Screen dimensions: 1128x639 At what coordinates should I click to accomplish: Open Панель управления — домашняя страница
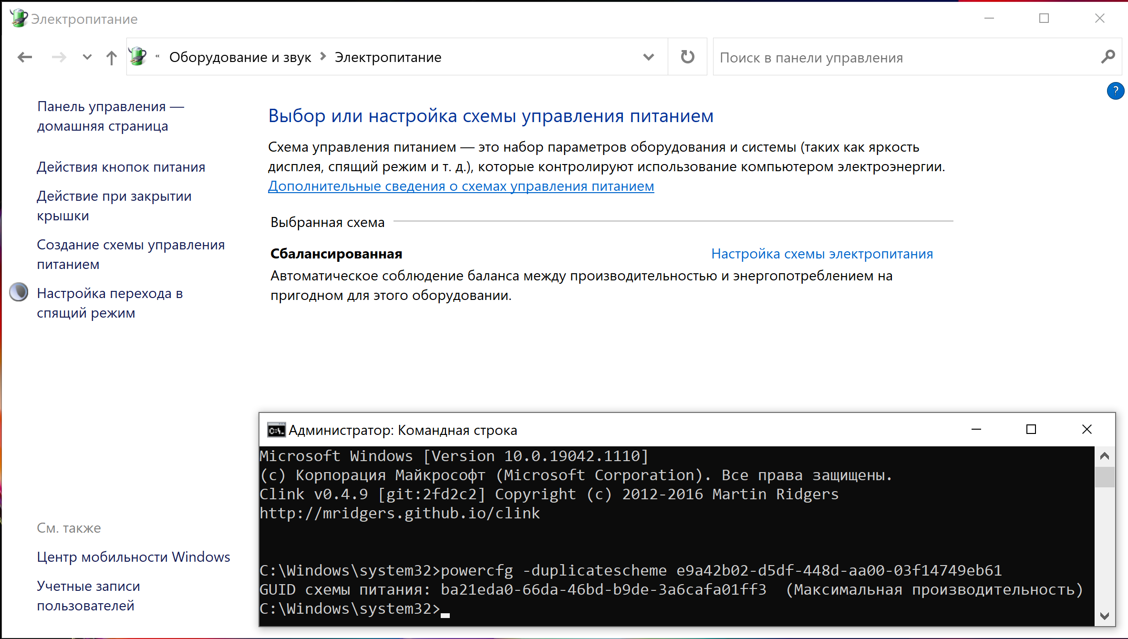[x=111, y=116]
